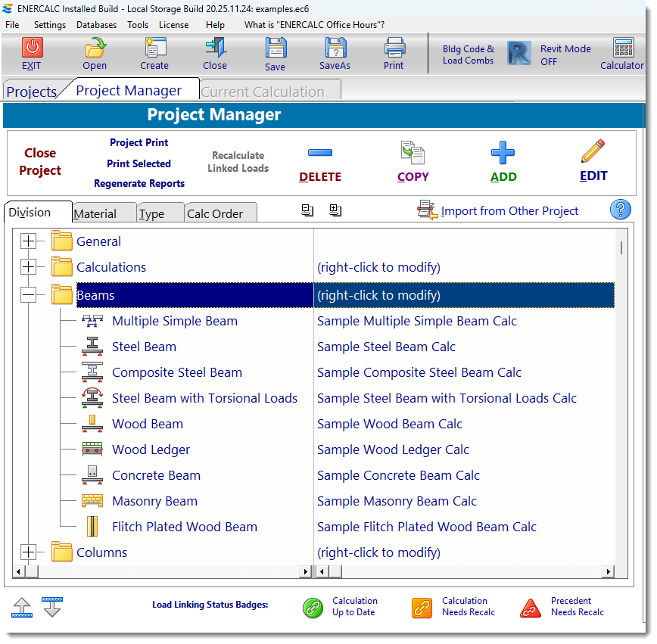Screen dimensions: 657x644
Task: Collapse the Beams division tree
Action: pos(28,294)
